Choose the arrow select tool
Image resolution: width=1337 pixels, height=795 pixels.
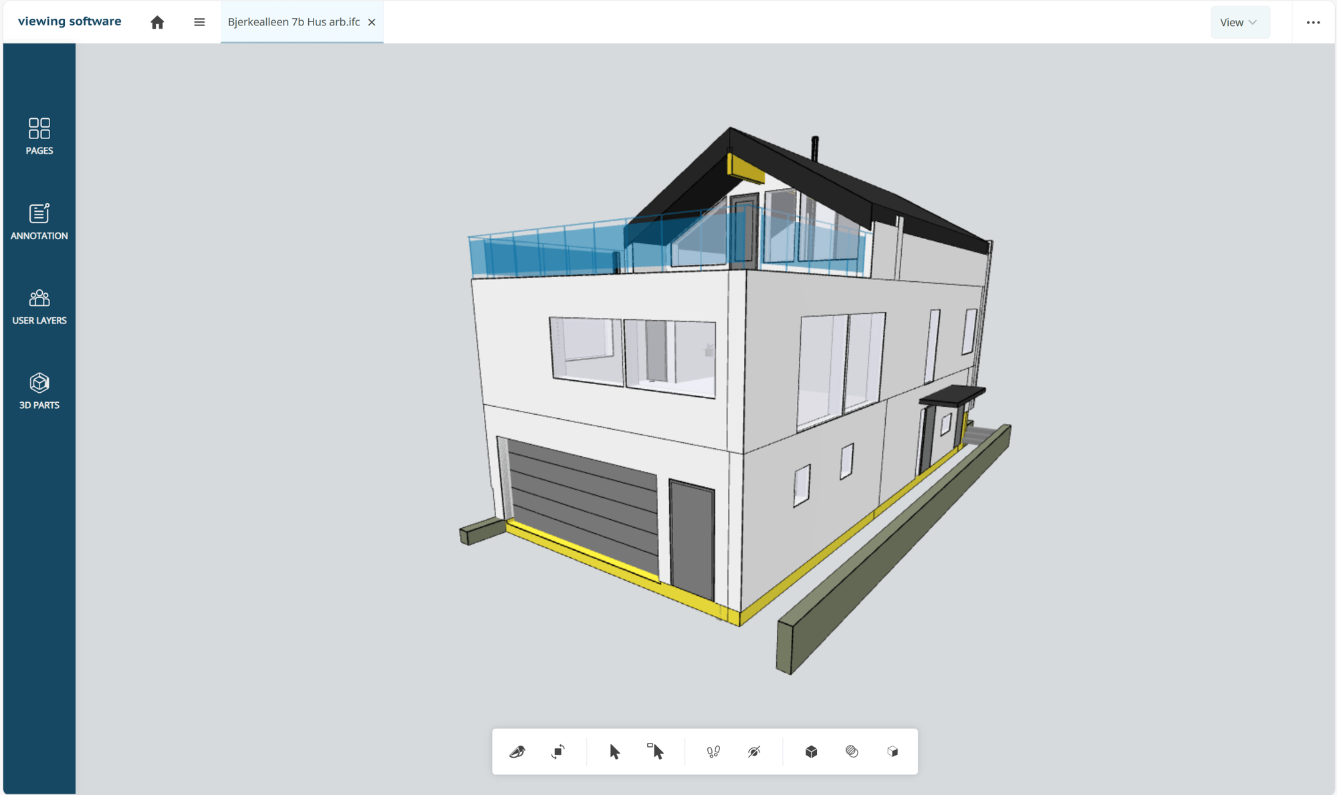tap(614, 752)
